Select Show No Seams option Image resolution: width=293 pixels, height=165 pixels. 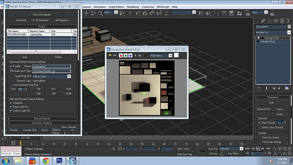[x=260, y=138]
